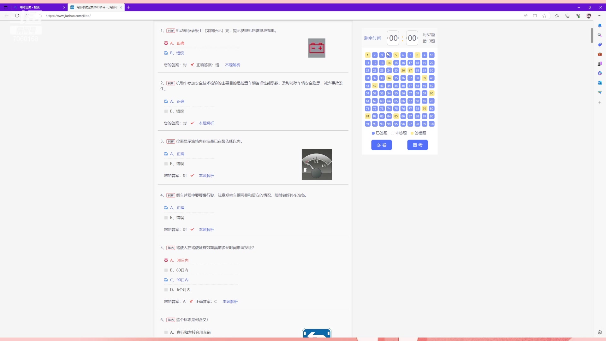Open the sidebar Tools briefcase icon
The width and height of the screenshot is (606, 341).
pos(600,54)
